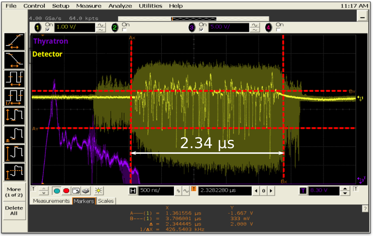The image size is (373, 236).
Task: Click the up/down stepper beside the Run button
Action: click(44, 191)
